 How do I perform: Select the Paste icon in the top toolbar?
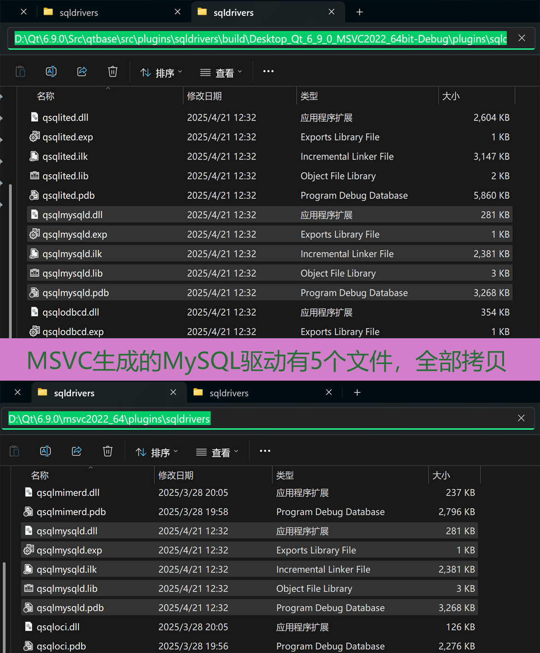(x=20, y=71)
